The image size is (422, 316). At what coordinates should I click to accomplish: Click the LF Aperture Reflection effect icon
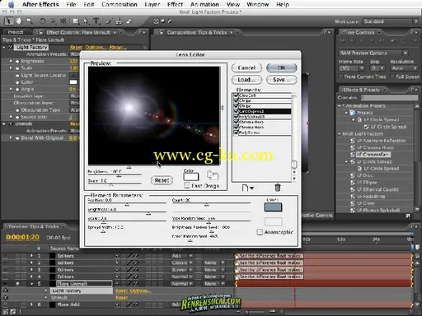tap(353, 141)
